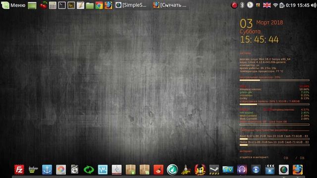
Task: Launch Steam from the dock
Action: (214, 170)
